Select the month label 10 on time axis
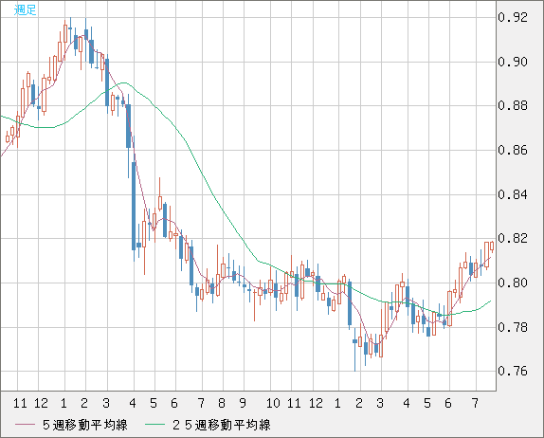This screenshot has width=544, height=438. point(273,403)
